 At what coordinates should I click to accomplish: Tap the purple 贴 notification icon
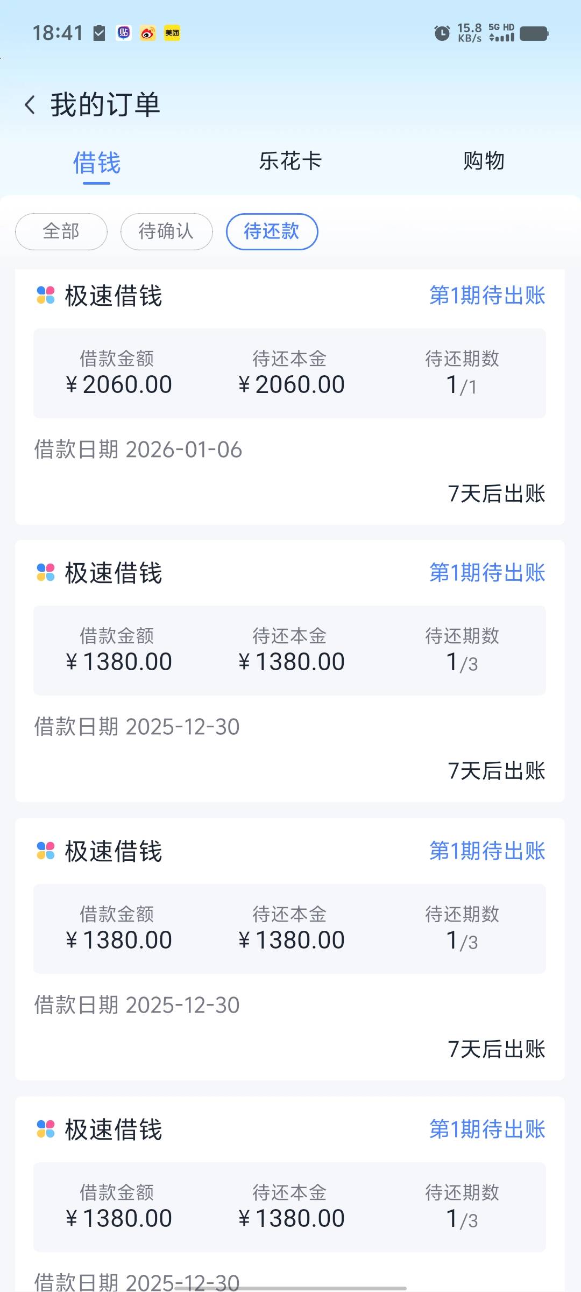[x=124, y=33]
